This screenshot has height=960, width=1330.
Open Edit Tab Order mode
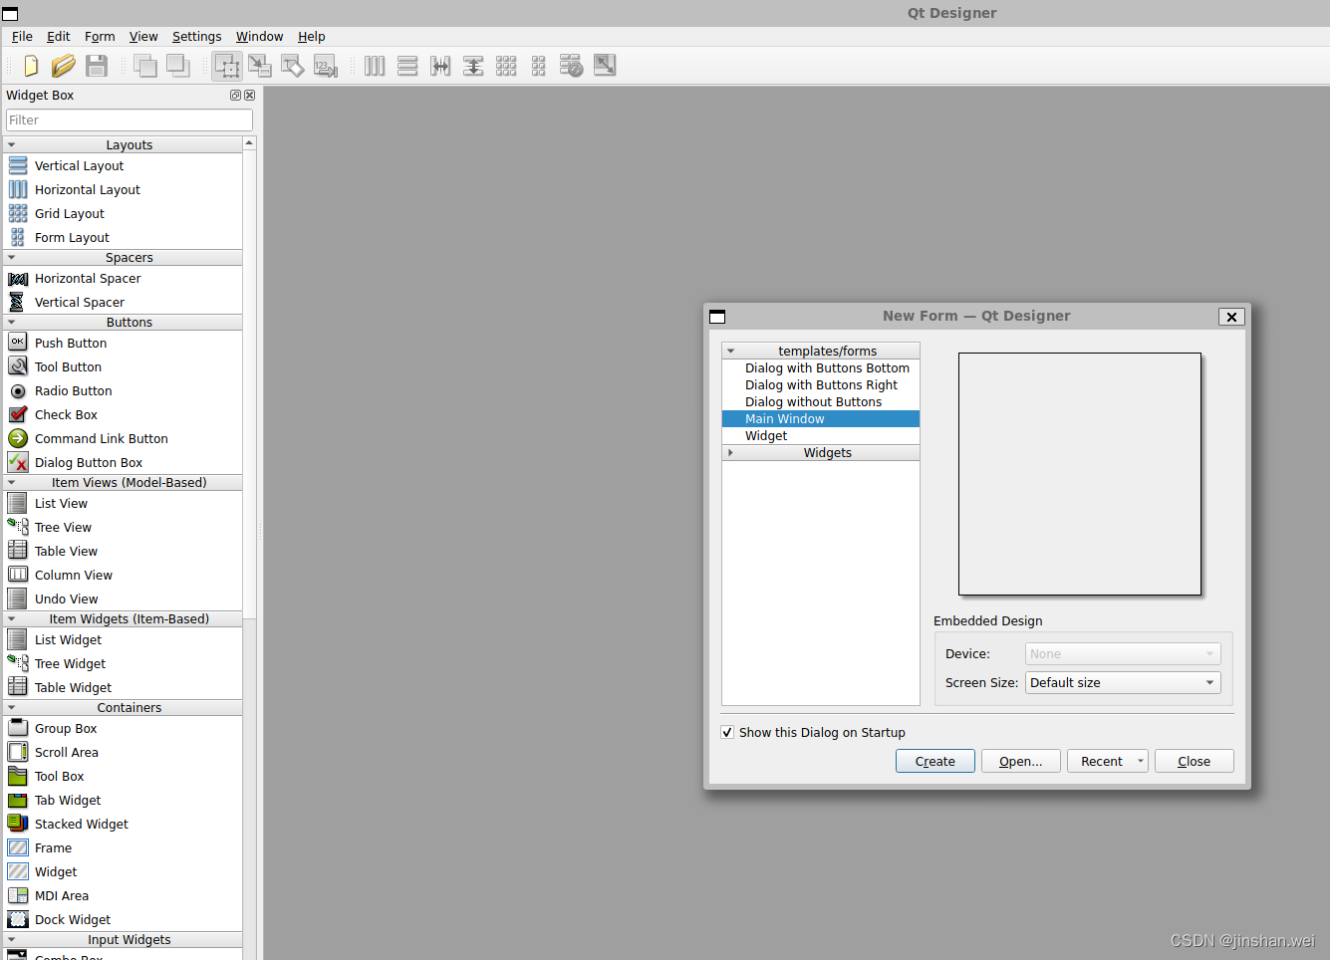(326, 66)
